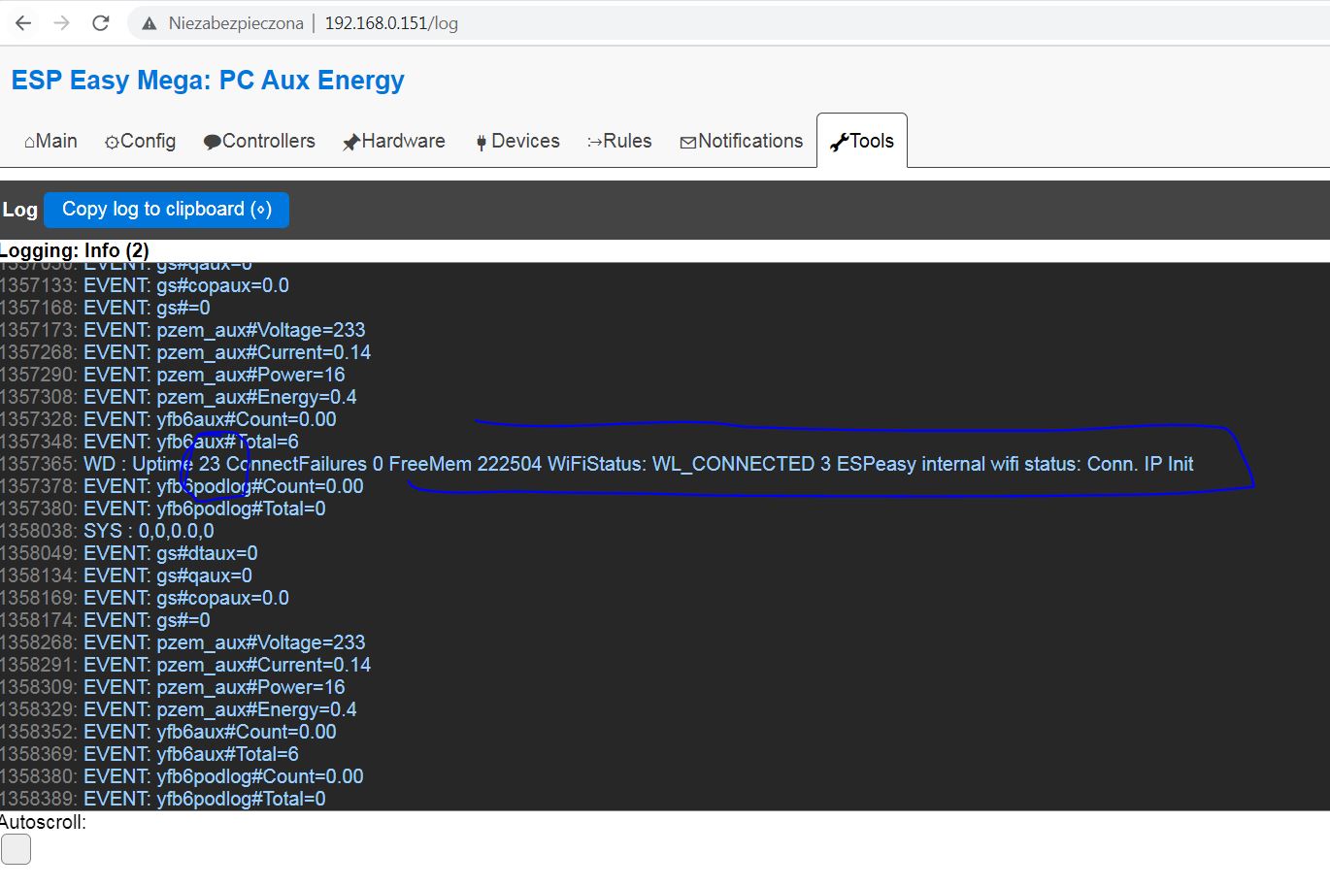This screenshot has width=1330, height=887.
Task: Click log line 1357290 pzem_aux#Power=16
Action: pos(173,375)
